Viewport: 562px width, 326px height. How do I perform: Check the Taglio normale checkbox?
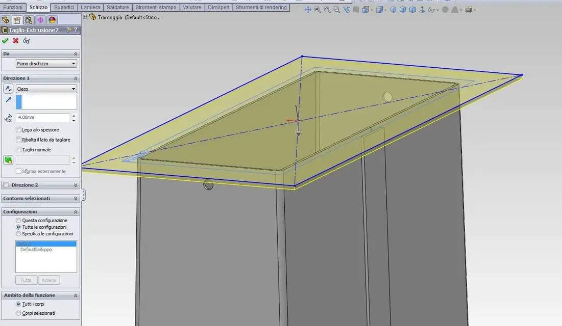coord(19,150)
